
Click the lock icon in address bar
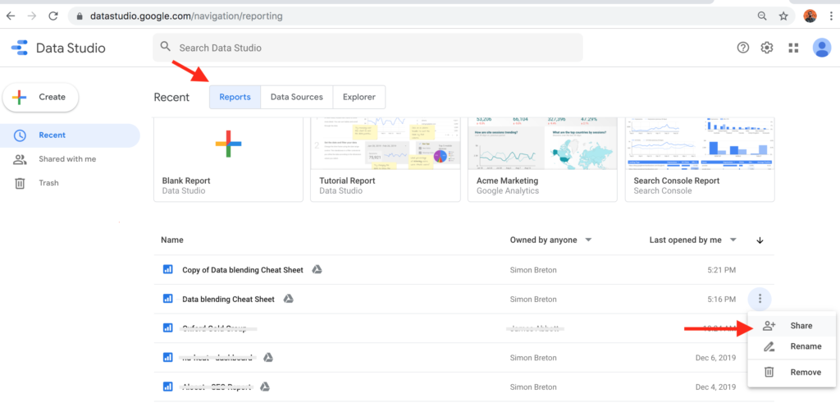point(80,16)
